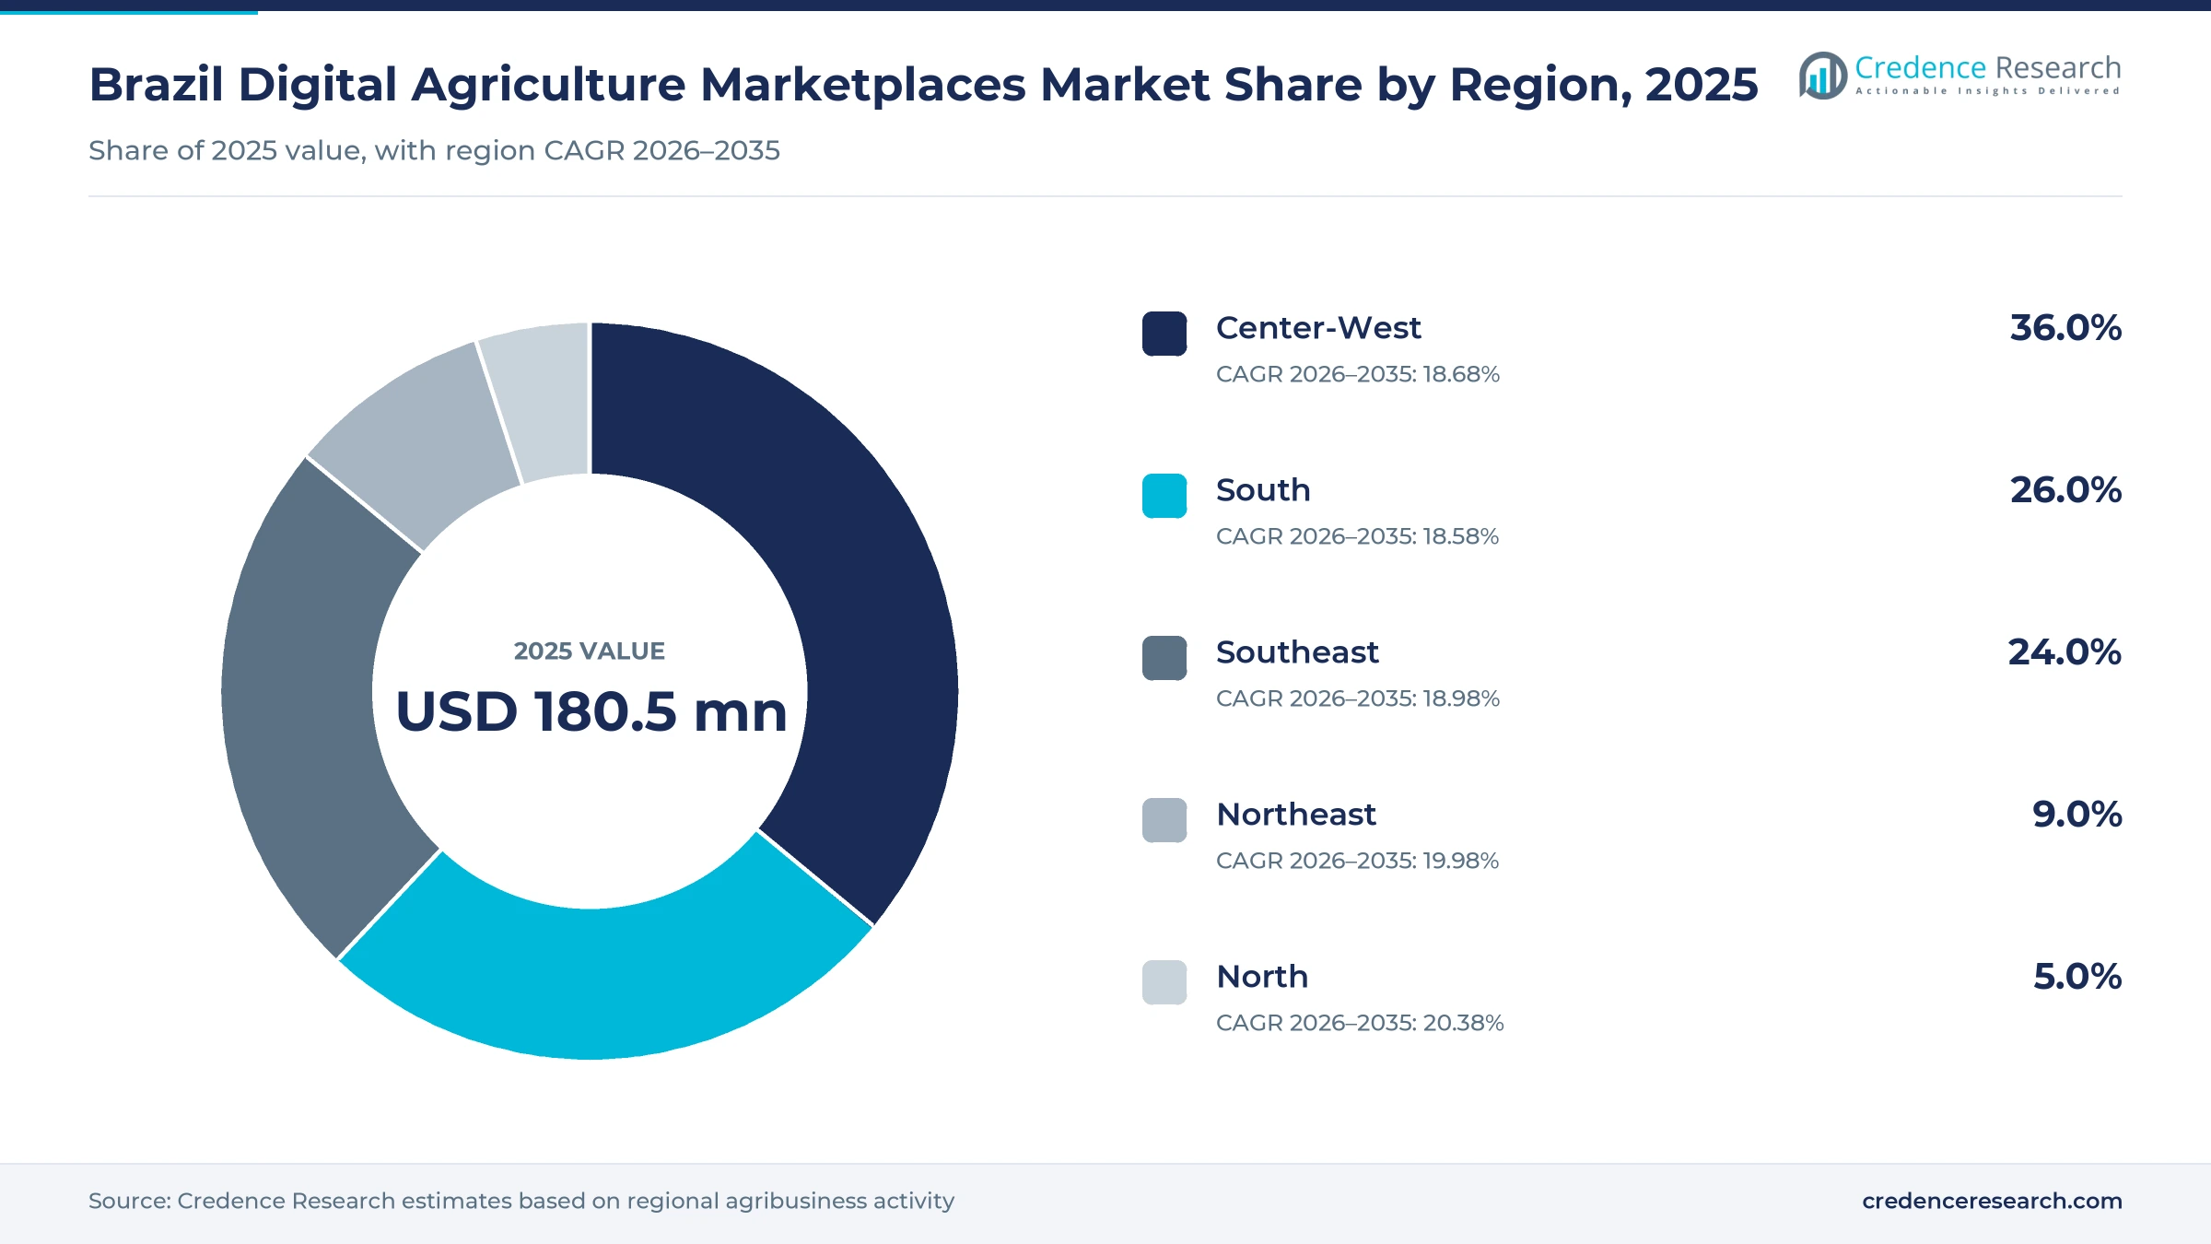Click the subtitle about region CAGR 2026–2035
This screenshot has height=1244, width=2211.
coord(434,150)
